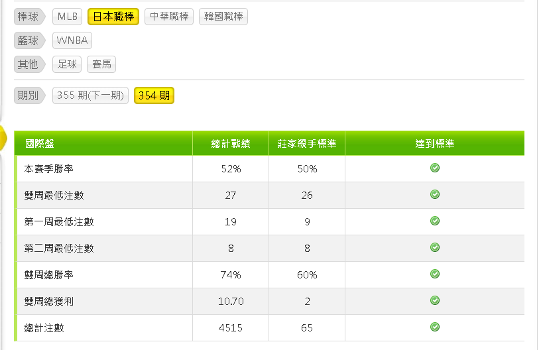
Task: Click green checkmark in 第二周最低注數 row
Action: (435, 248)
